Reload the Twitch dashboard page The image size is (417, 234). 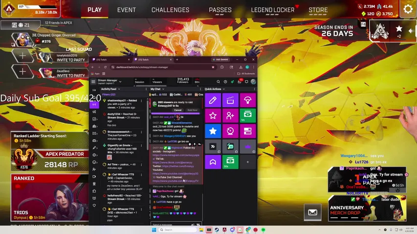click(x=105, y=67)
